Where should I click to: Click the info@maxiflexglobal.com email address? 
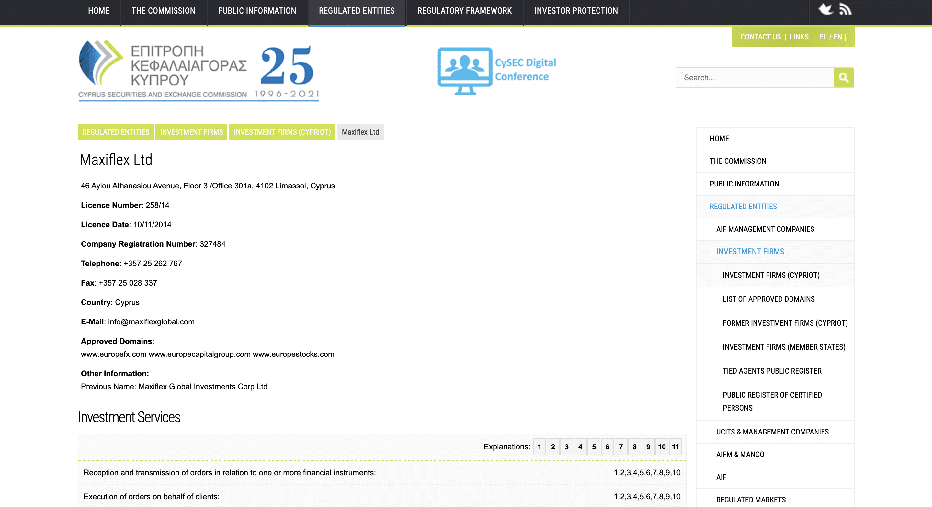pos(151,322)
